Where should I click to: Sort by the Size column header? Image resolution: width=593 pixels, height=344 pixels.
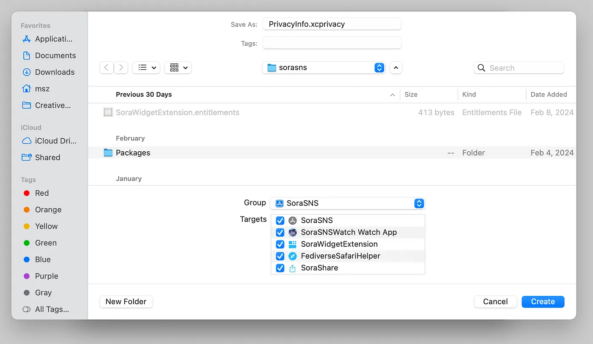click(x=411, y=95)
